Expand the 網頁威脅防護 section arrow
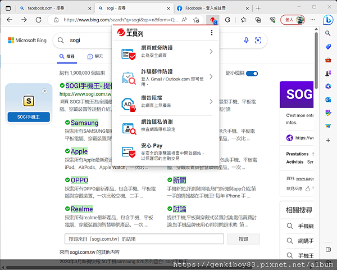Screen dimensions: 337x270 coord(211,51)
